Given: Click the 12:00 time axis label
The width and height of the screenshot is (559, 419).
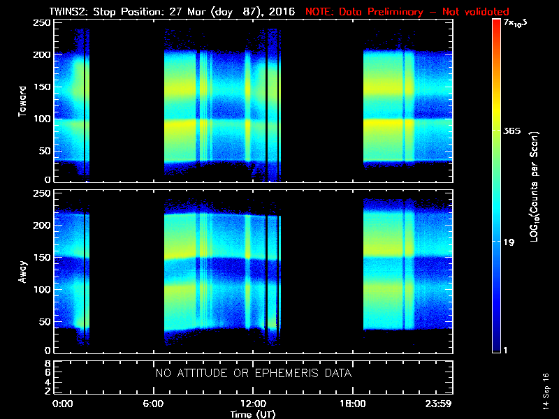Looking at the screenshot, I should pyautogui.click(x=253, y=404).
